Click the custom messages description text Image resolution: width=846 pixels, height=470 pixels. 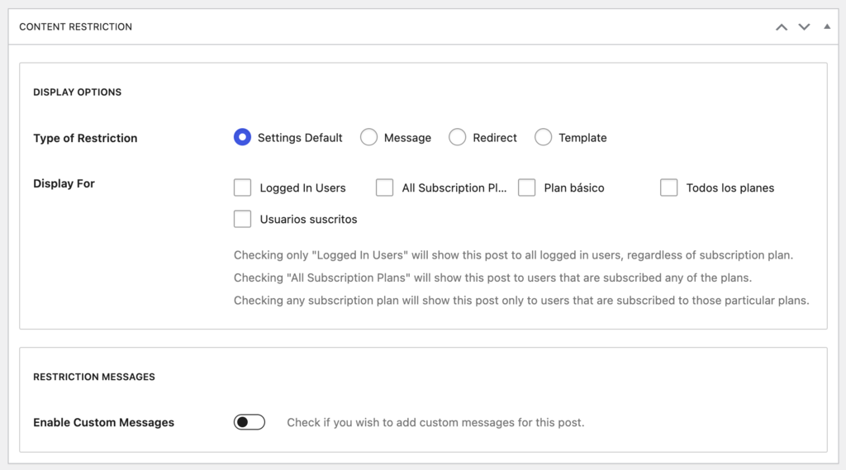[435, 422]
